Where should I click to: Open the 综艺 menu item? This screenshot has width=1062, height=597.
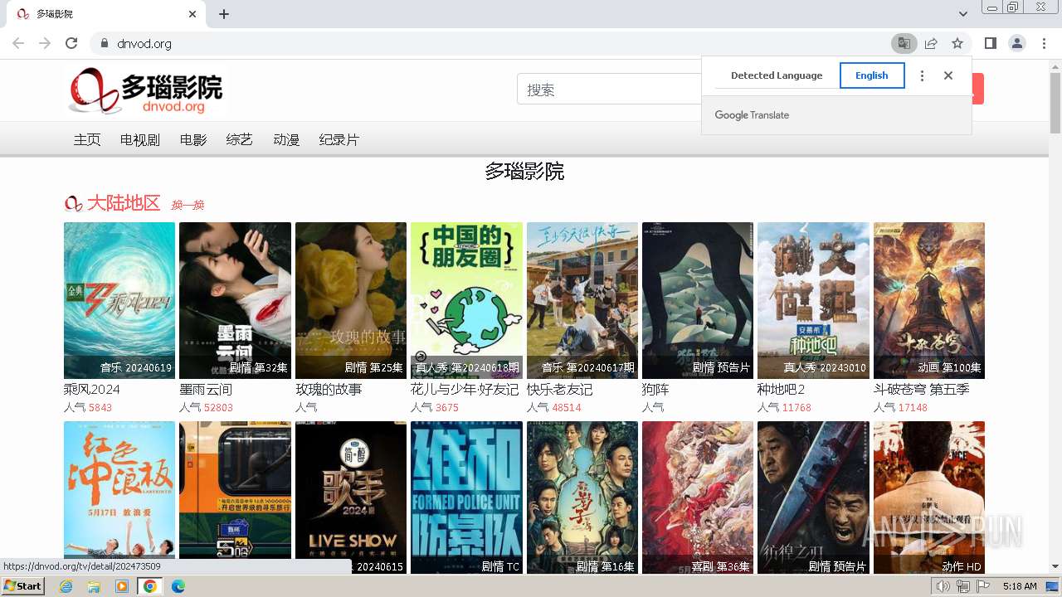tap(240, 140)
